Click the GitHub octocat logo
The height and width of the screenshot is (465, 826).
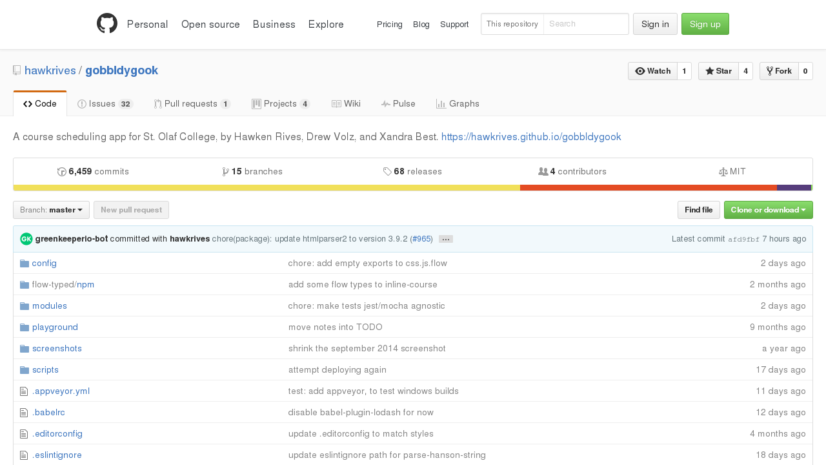coord(107,24)
